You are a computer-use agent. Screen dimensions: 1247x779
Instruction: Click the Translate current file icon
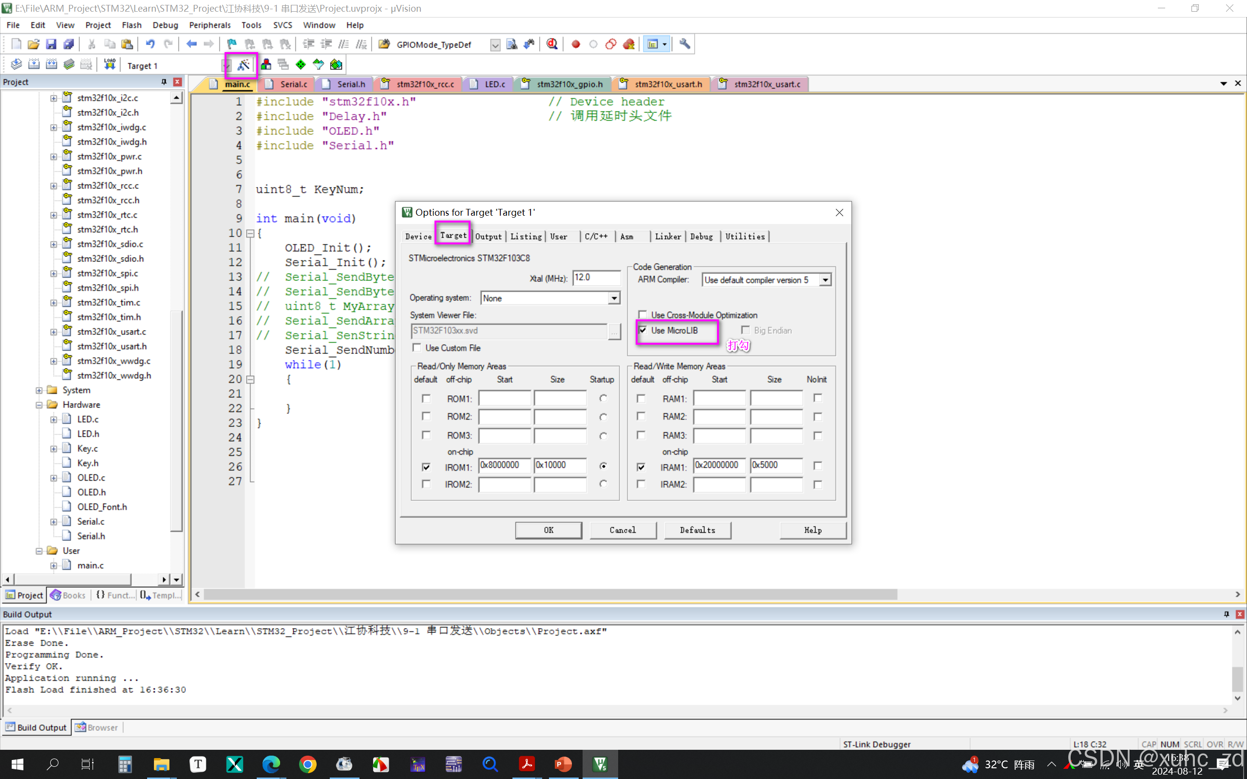[16, 64]
